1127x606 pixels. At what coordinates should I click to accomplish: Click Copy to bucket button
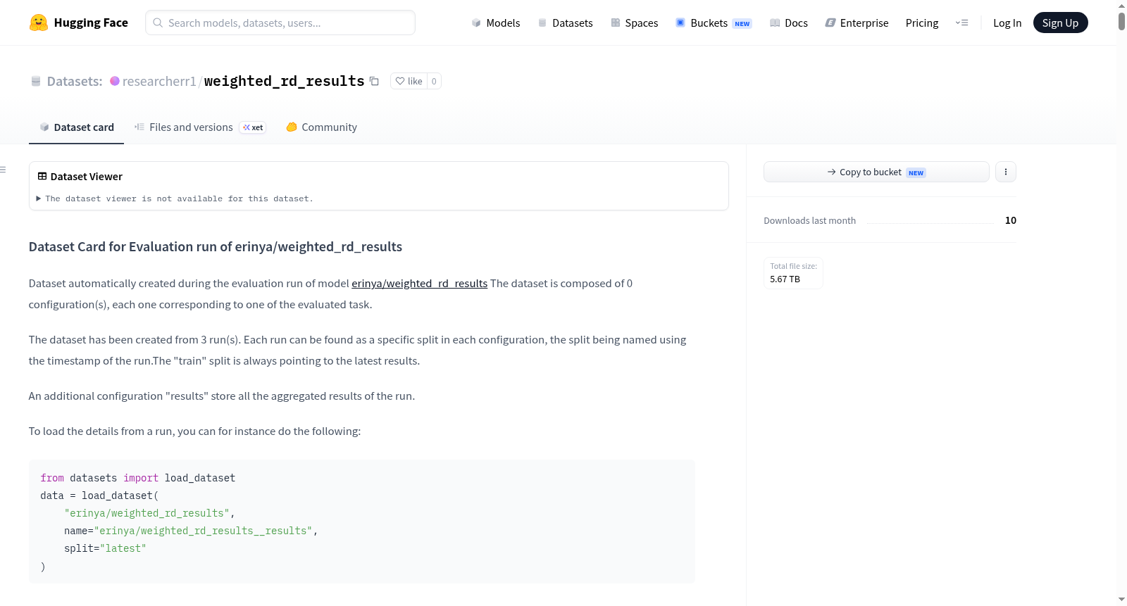click(876, 172)
